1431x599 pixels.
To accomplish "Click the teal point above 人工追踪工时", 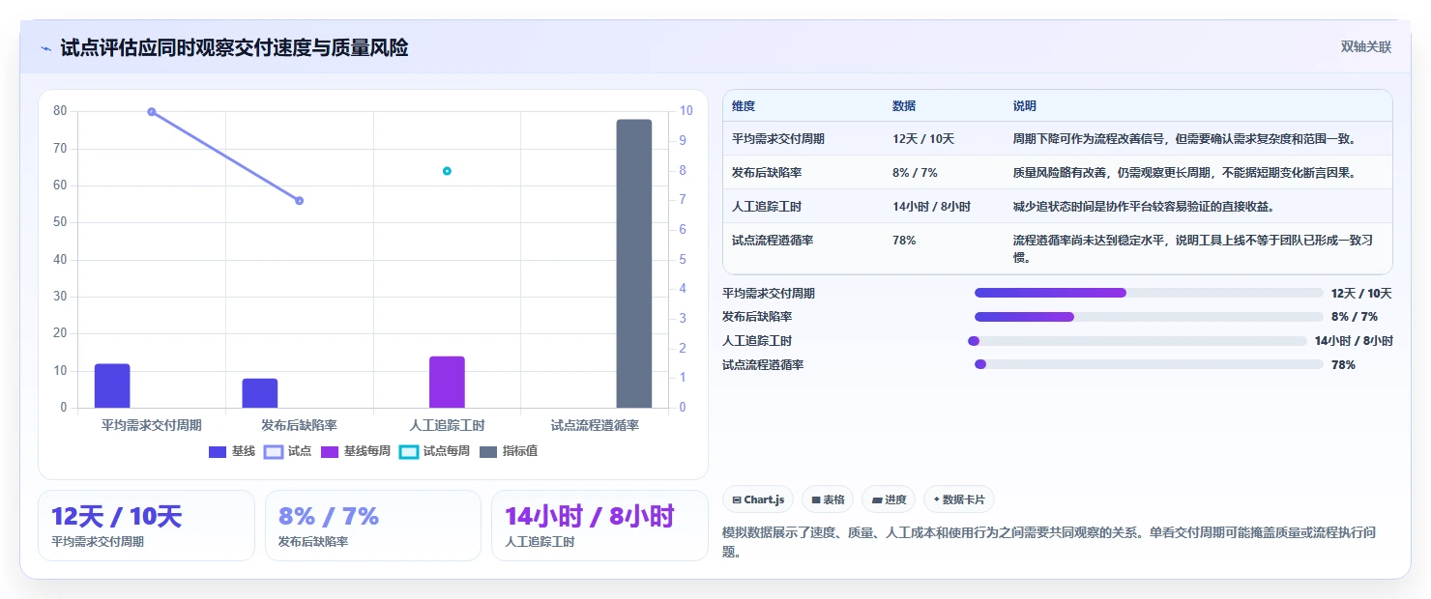I will tap(447, 171).
